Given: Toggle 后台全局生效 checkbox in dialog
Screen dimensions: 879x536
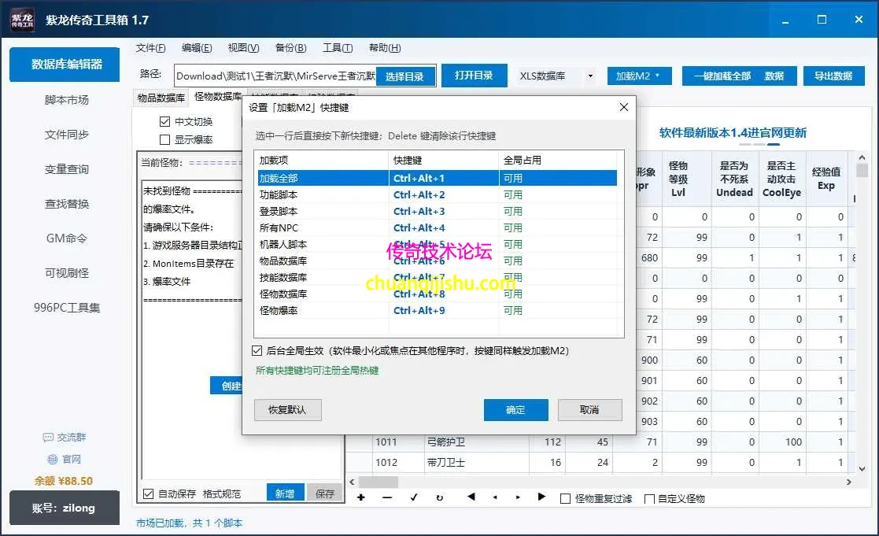Looking at the screenshot, I should click(257, 350).
